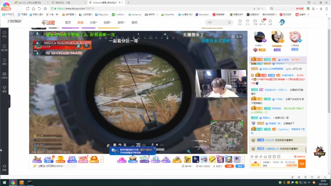
Task: Open browser downloads arrow icon
Action: pyautogui.click(x=321, y=9)
